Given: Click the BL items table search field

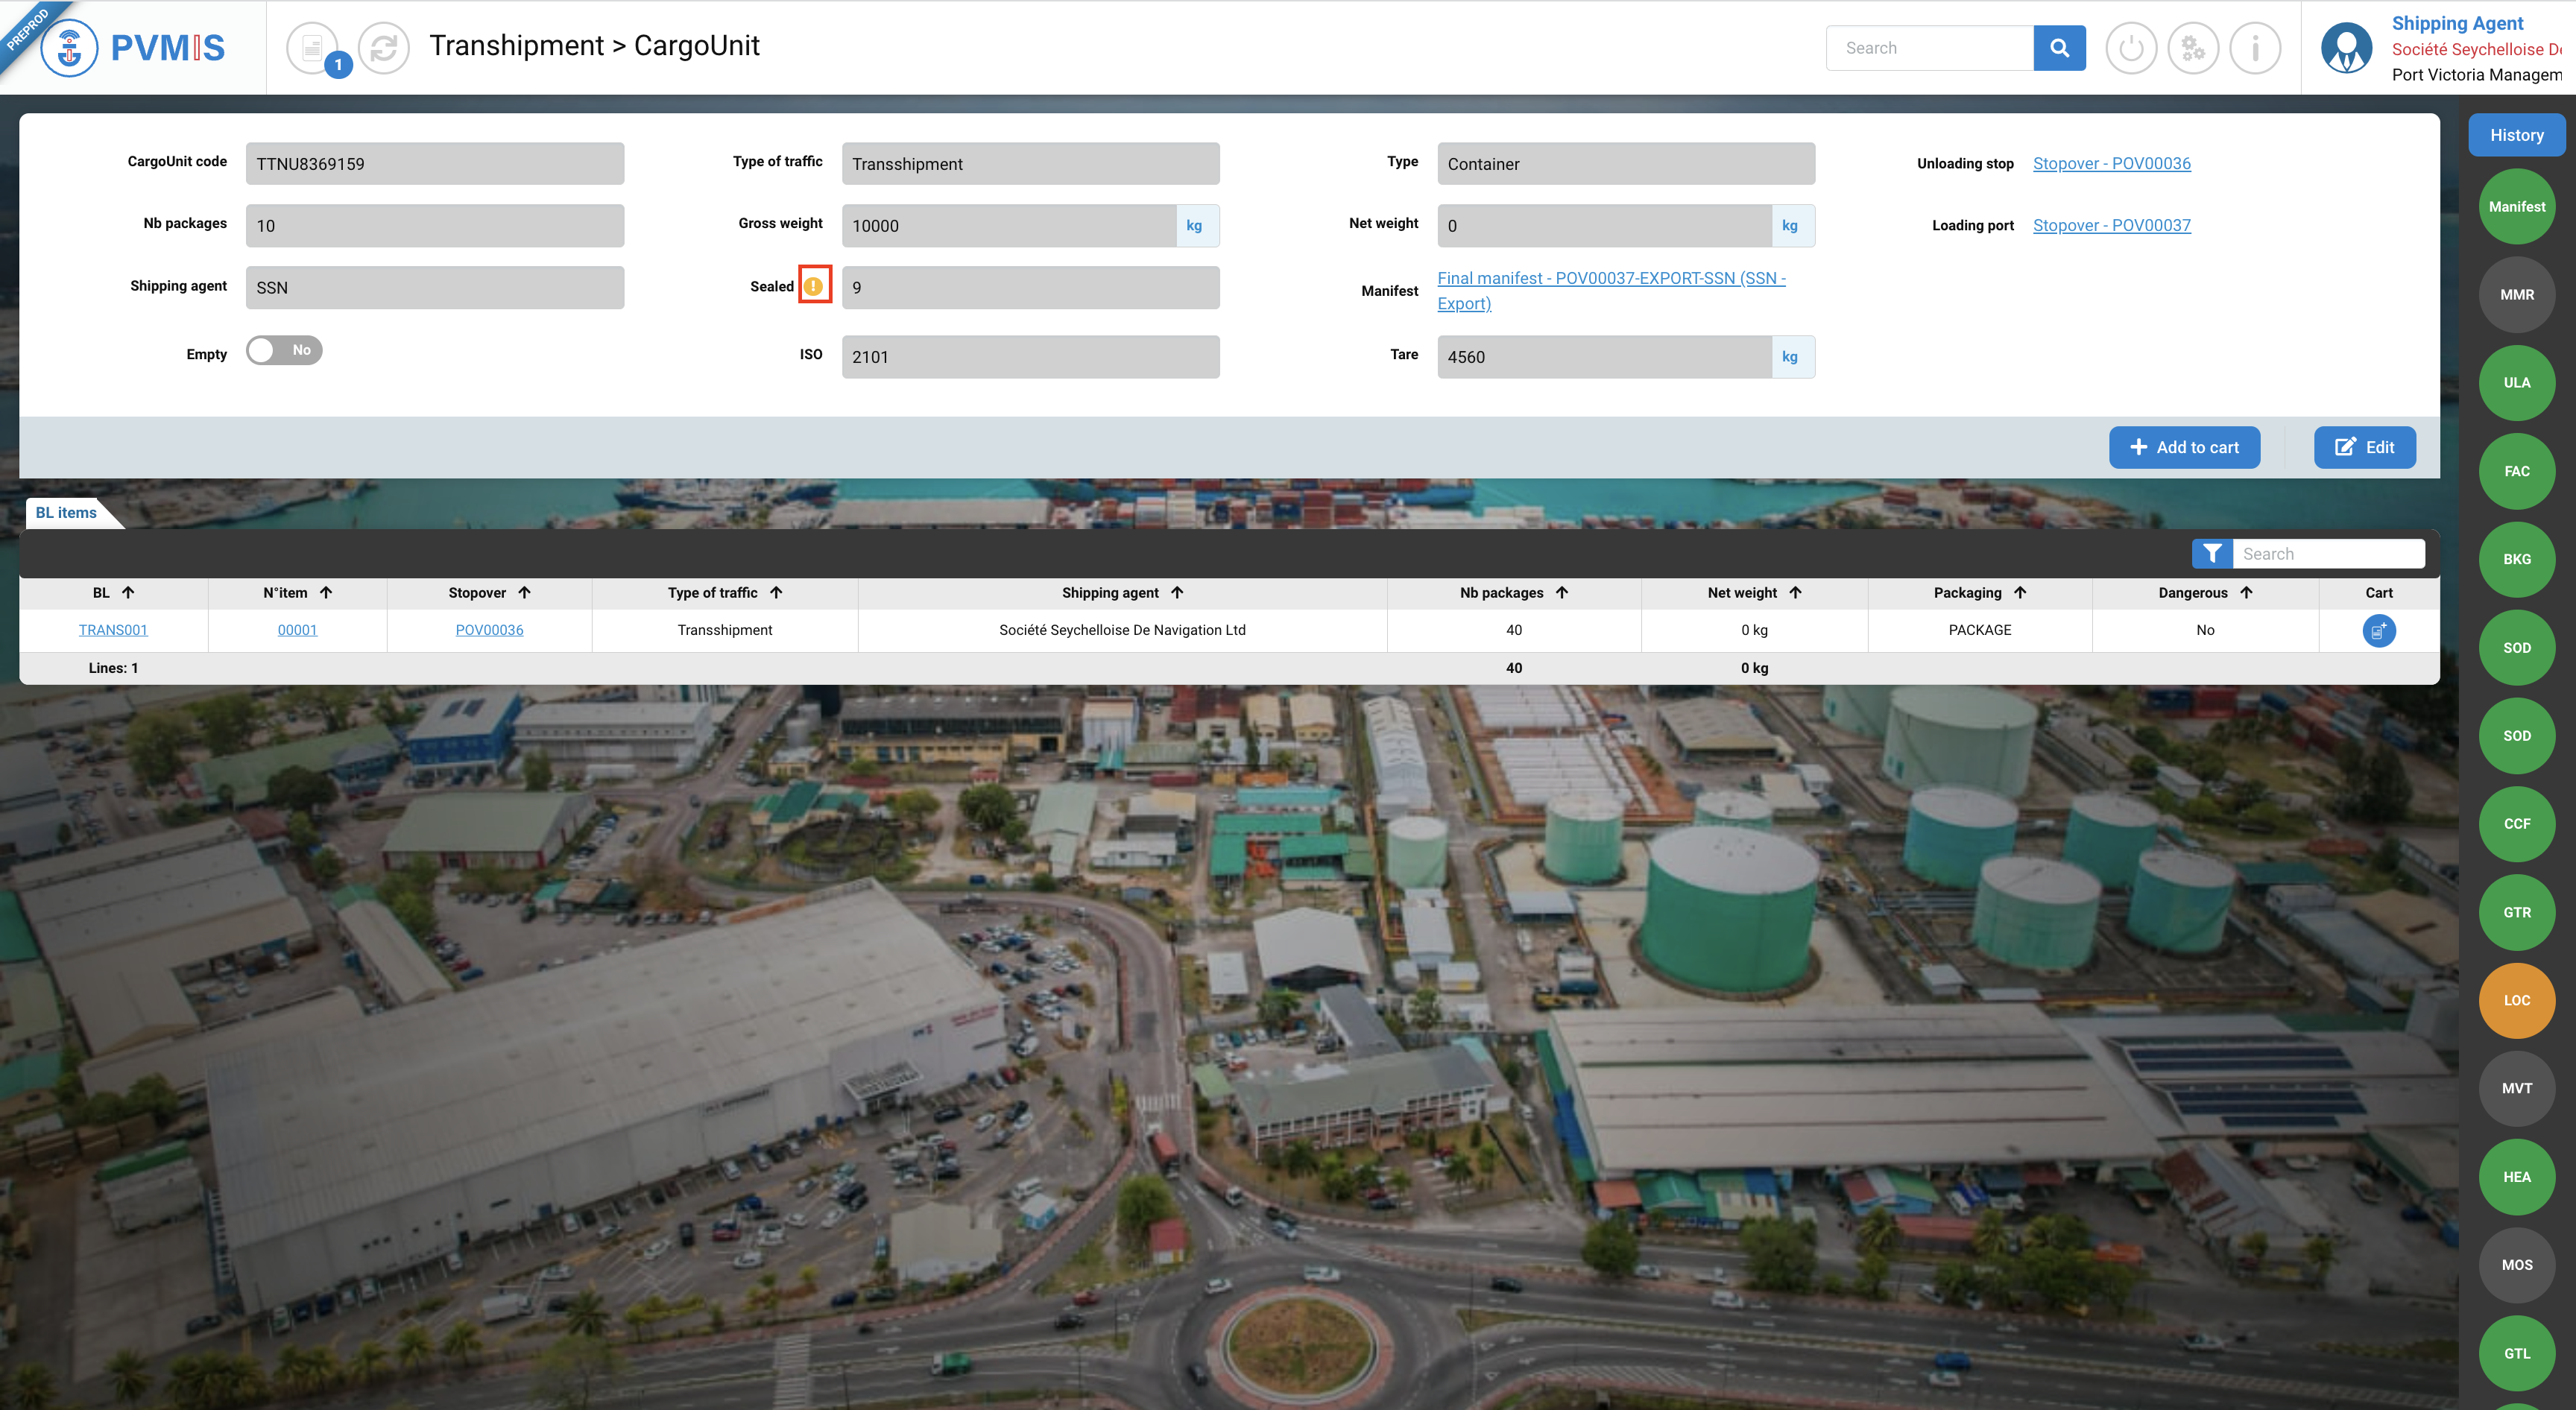Looking at the screenshot, I should pos(2327,554).
